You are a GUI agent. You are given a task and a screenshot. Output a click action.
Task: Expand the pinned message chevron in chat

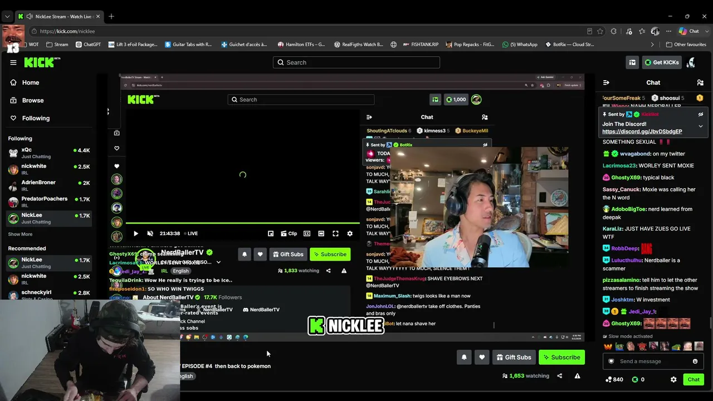(x=701, y=126)
